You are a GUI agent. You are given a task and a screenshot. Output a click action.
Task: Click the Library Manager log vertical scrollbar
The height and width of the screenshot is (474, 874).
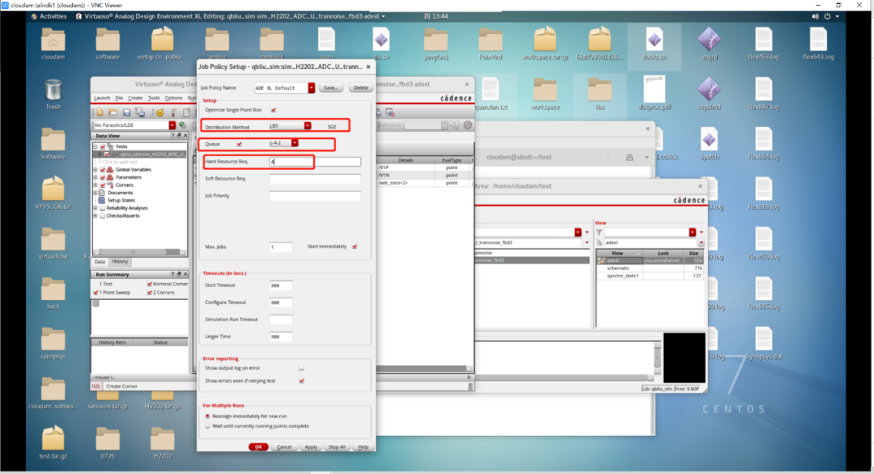(x=657, y=358)
